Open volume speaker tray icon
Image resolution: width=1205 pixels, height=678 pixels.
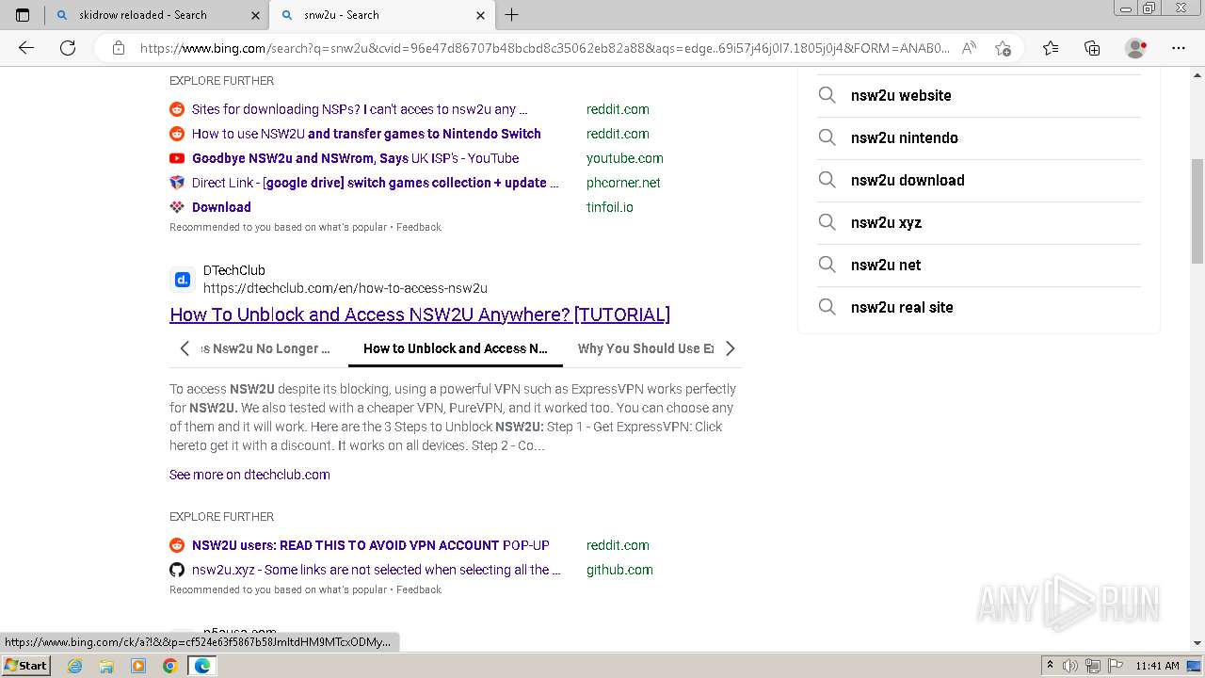pos(1070,666)
